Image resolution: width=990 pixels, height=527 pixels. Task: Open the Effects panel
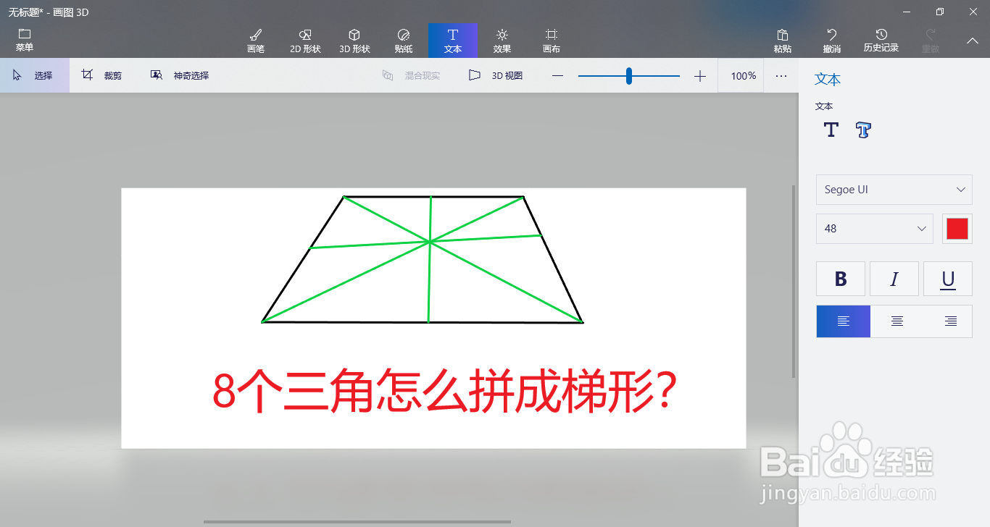pos(502,40)
